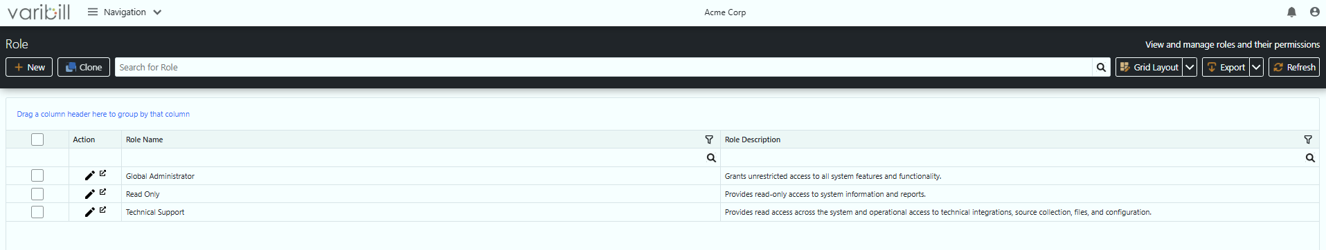The height and width of the screenshot is (250, 1326).
Task: Open Global Administrator in new window icon
Action: tap(102, 173)
